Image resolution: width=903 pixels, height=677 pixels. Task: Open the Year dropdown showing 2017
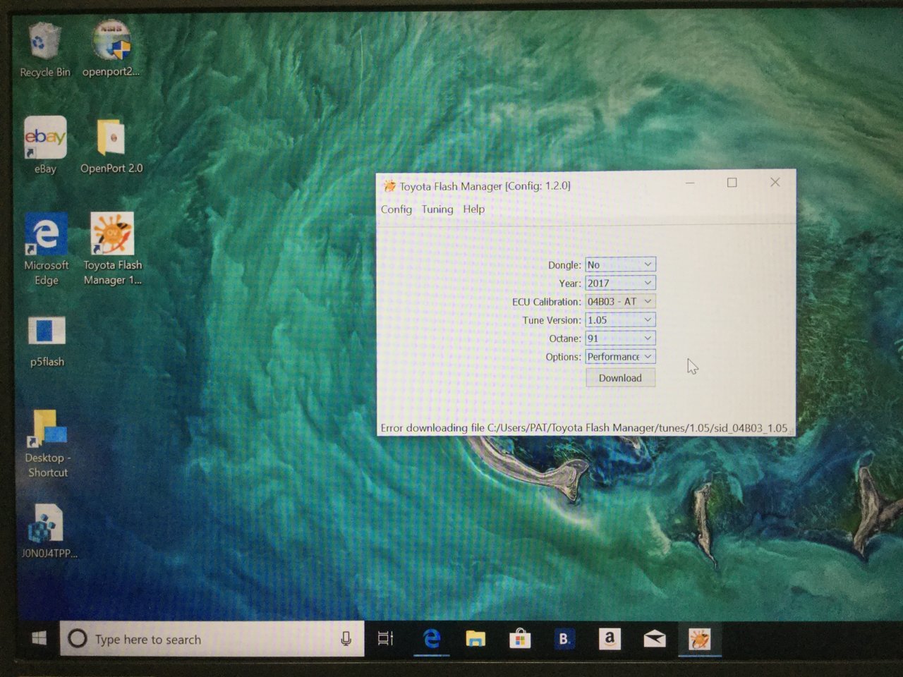620,283
